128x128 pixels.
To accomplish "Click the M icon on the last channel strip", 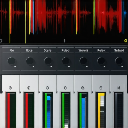I will tap(119, 88).
